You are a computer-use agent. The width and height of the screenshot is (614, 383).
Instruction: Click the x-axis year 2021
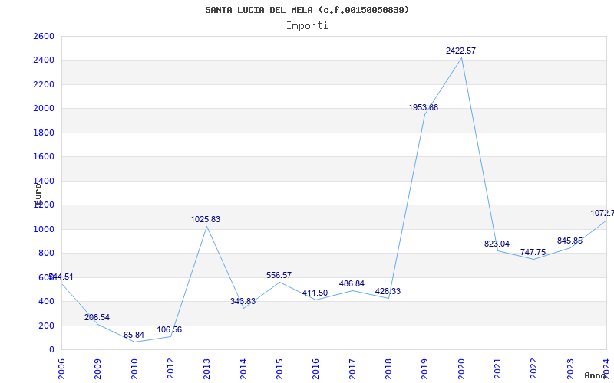(x=497, y=369)
